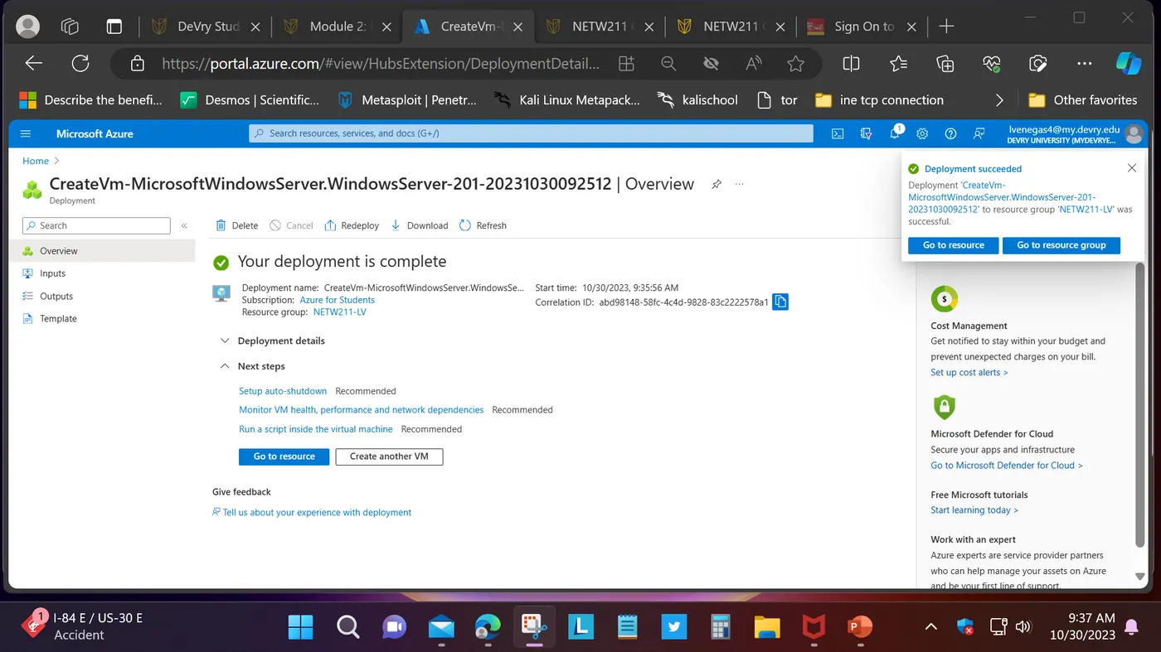This screenshot has height=652, width=1161.
Task: Open the Azure portal hamburger menu
Action: coord(25,133)
